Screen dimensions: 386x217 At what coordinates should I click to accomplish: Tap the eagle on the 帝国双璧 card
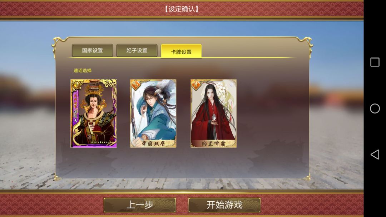coord(164,89)
